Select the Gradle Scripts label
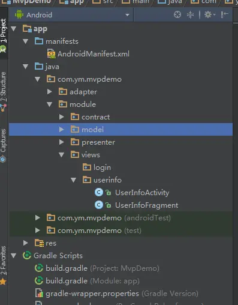 [58, 256]
